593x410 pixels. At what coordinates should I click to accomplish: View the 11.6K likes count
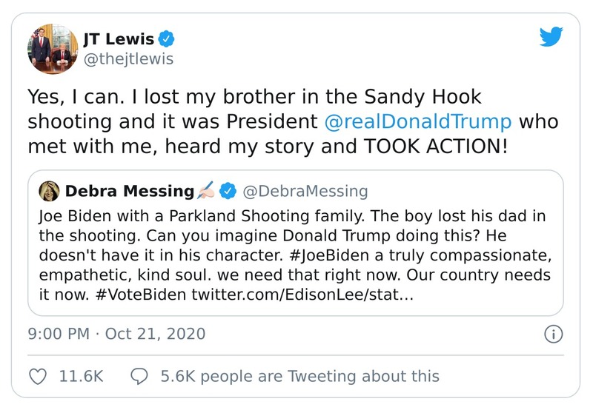(80, 376)
